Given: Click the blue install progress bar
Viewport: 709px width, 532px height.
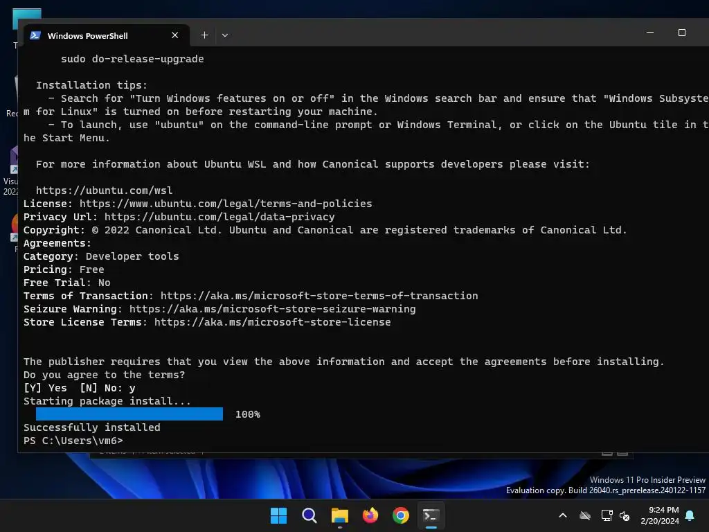Looking at the screenshot, I should 129,414.
